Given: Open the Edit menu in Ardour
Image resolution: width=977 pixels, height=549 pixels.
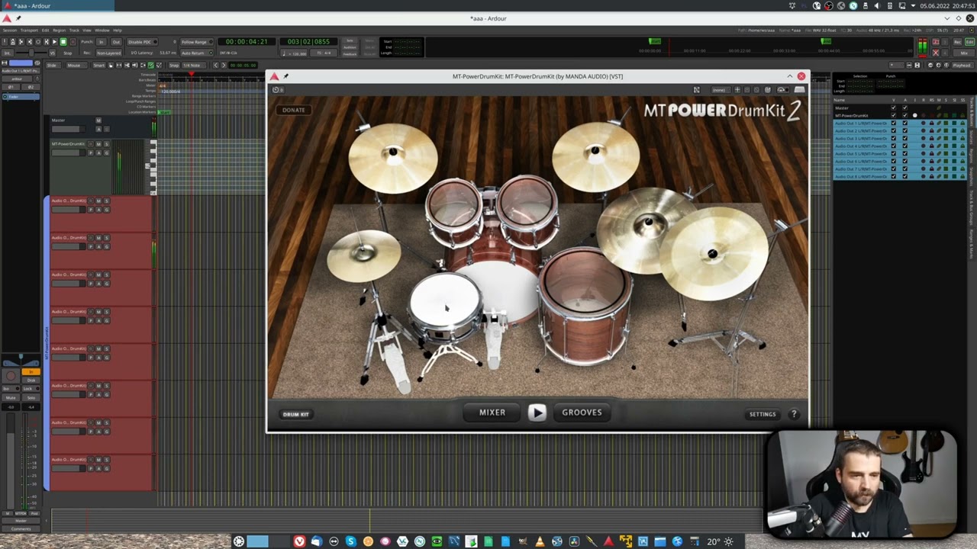Looking at the screenshot, I should tap(45, 30).
